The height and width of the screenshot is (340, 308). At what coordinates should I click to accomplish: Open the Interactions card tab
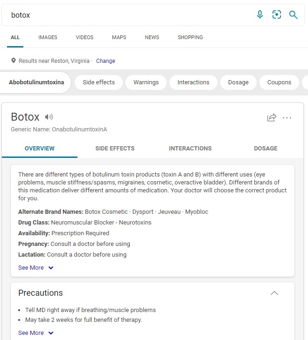[x=190, y=149]
